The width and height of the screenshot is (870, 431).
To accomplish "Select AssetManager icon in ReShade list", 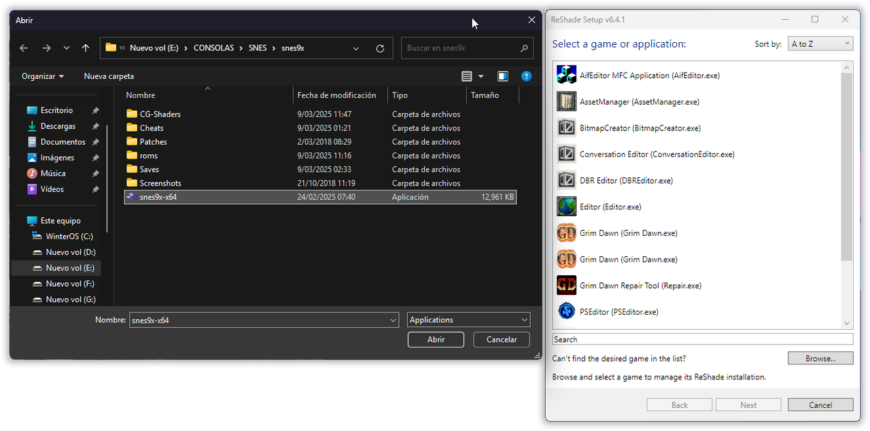I will (566, 101).
